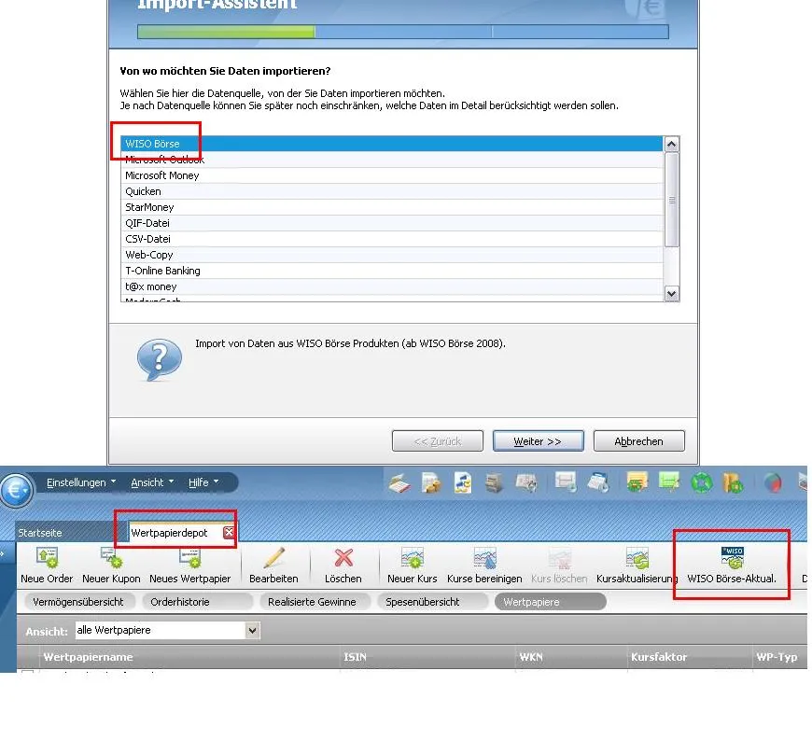Click the WISO Börse-Aktual. icon

[x=732, y=558]
